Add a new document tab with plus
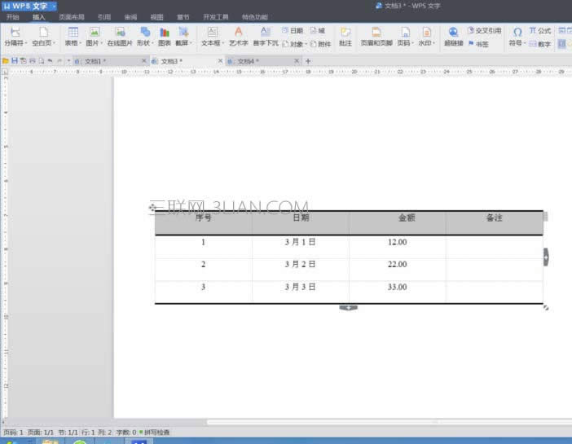 [308, 61]
